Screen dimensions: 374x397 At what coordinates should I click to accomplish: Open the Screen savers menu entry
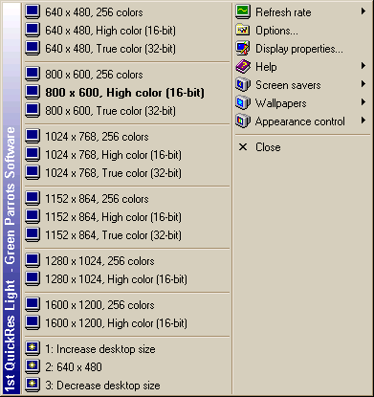302,85
